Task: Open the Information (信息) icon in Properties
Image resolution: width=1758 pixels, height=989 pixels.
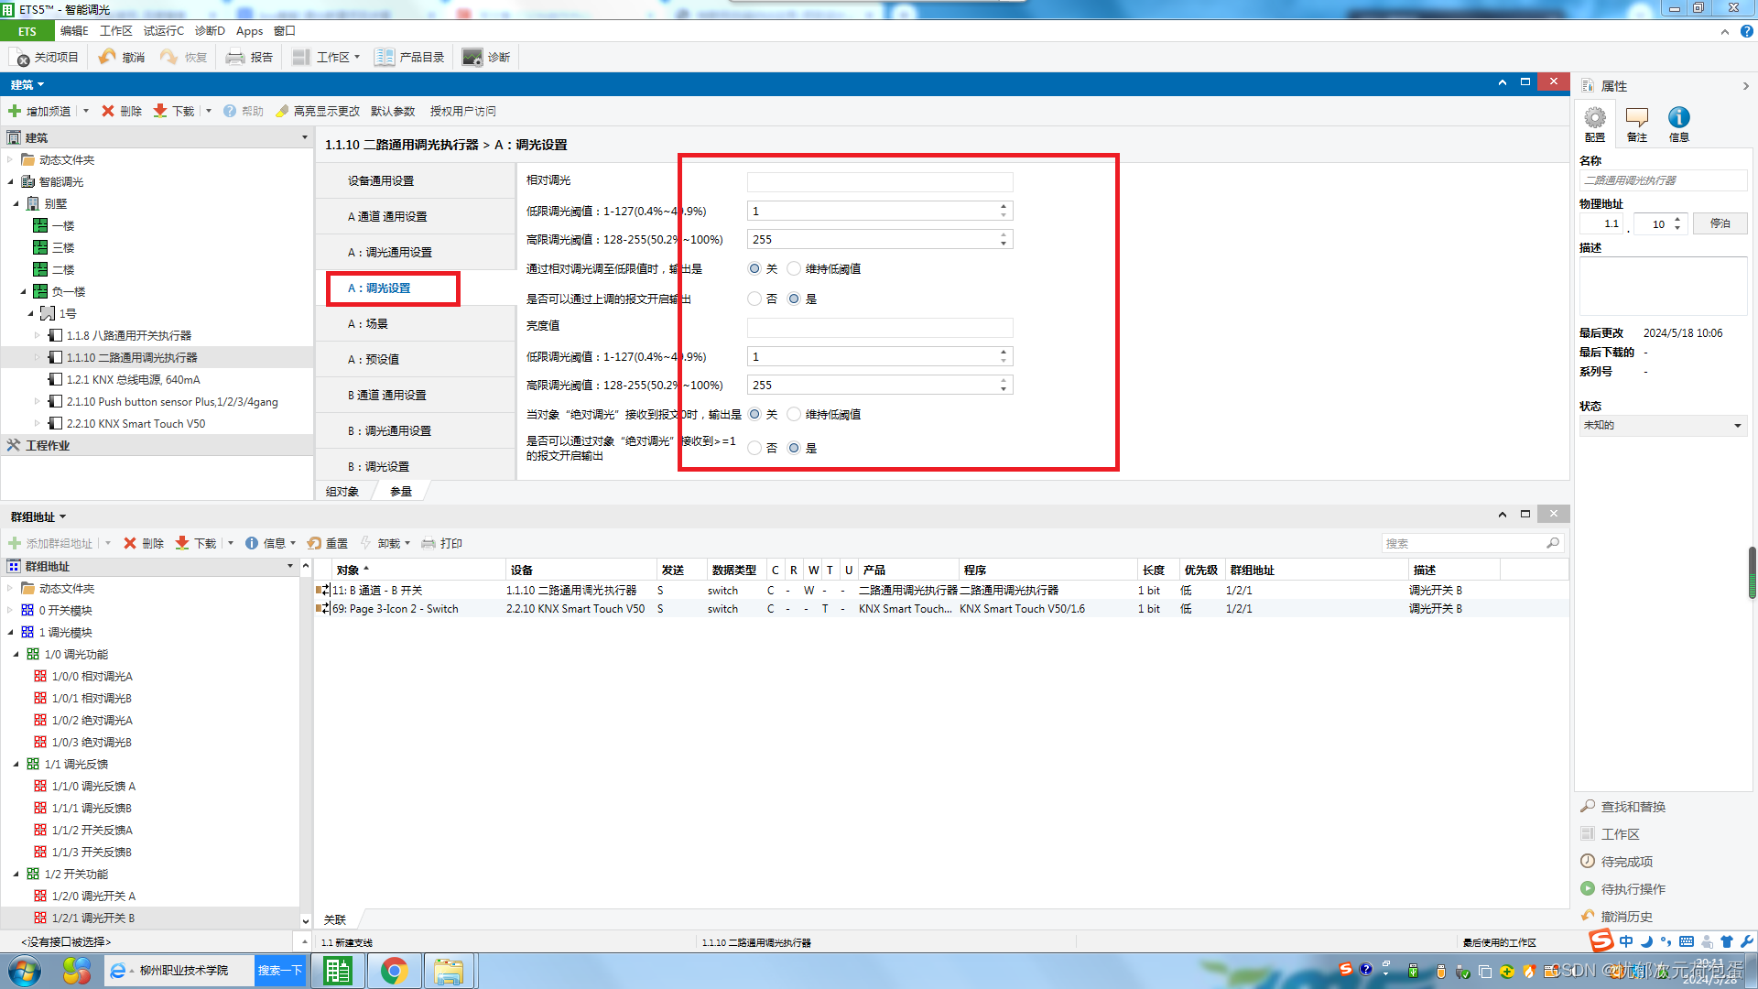Action: tap(1678, 118)
